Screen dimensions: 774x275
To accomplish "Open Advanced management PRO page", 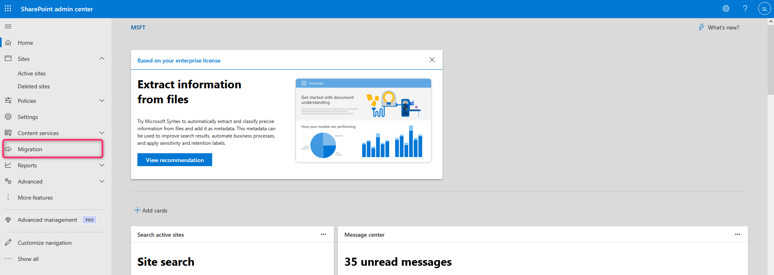I will (x=47, y=220).
